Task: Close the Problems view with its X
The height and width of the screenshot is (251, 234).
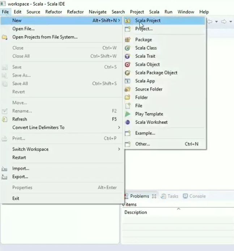Action: (154, 196)
